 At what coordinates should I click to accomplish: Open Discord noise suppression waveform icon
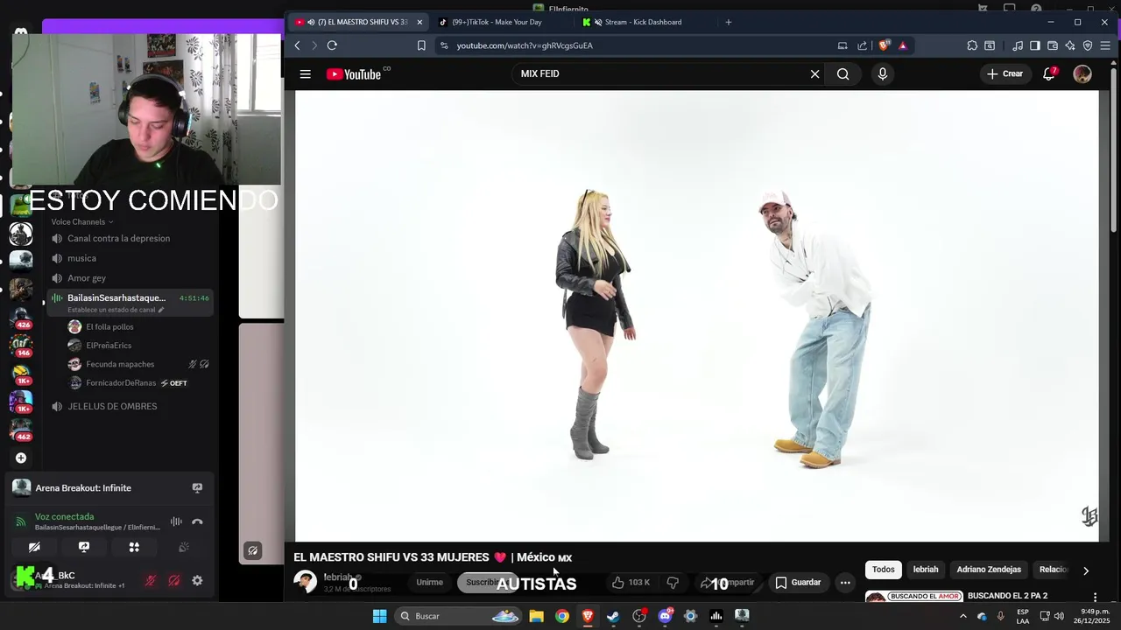(x=176, y=521)
